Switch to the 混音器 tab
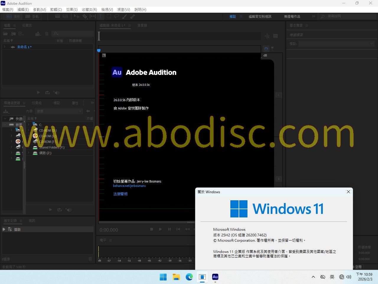The width and height of the screenshot is (378, 284). coord(142,25)
